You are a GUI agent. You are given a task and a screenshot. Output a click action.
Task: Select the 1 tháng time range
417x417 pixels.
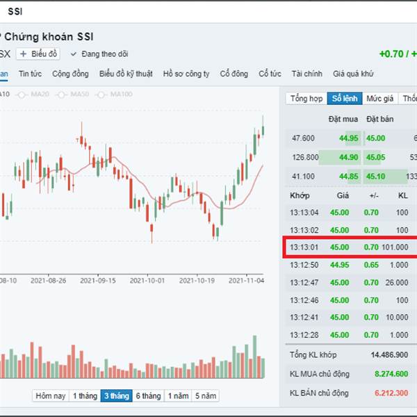tap(85, 395)
